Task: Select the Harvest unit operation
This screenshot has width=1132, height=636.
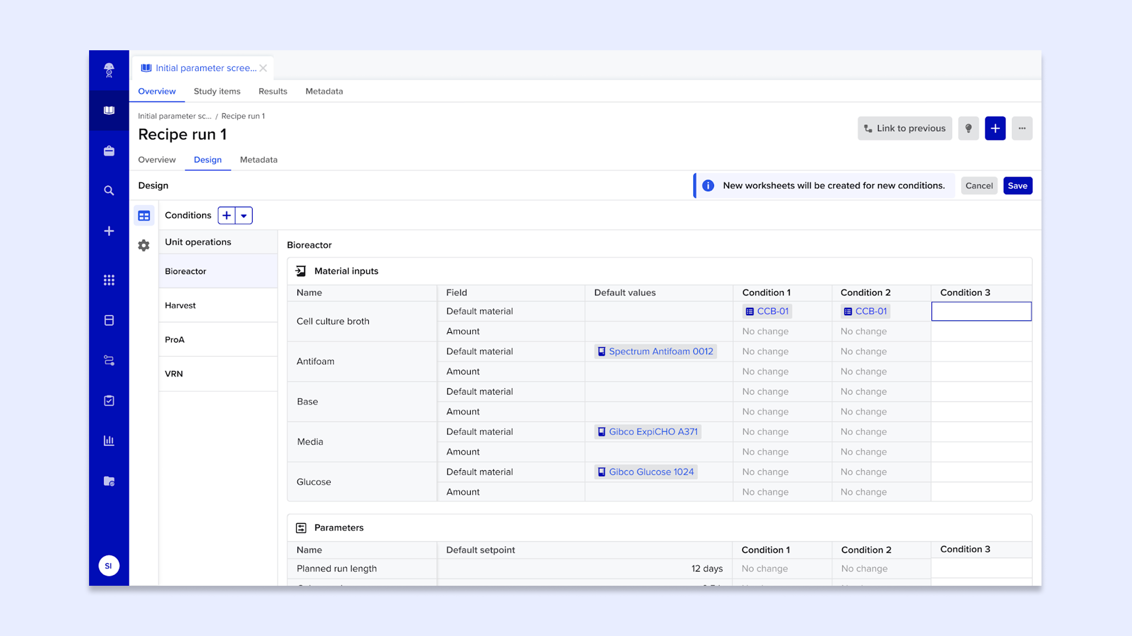Action: 180,305
